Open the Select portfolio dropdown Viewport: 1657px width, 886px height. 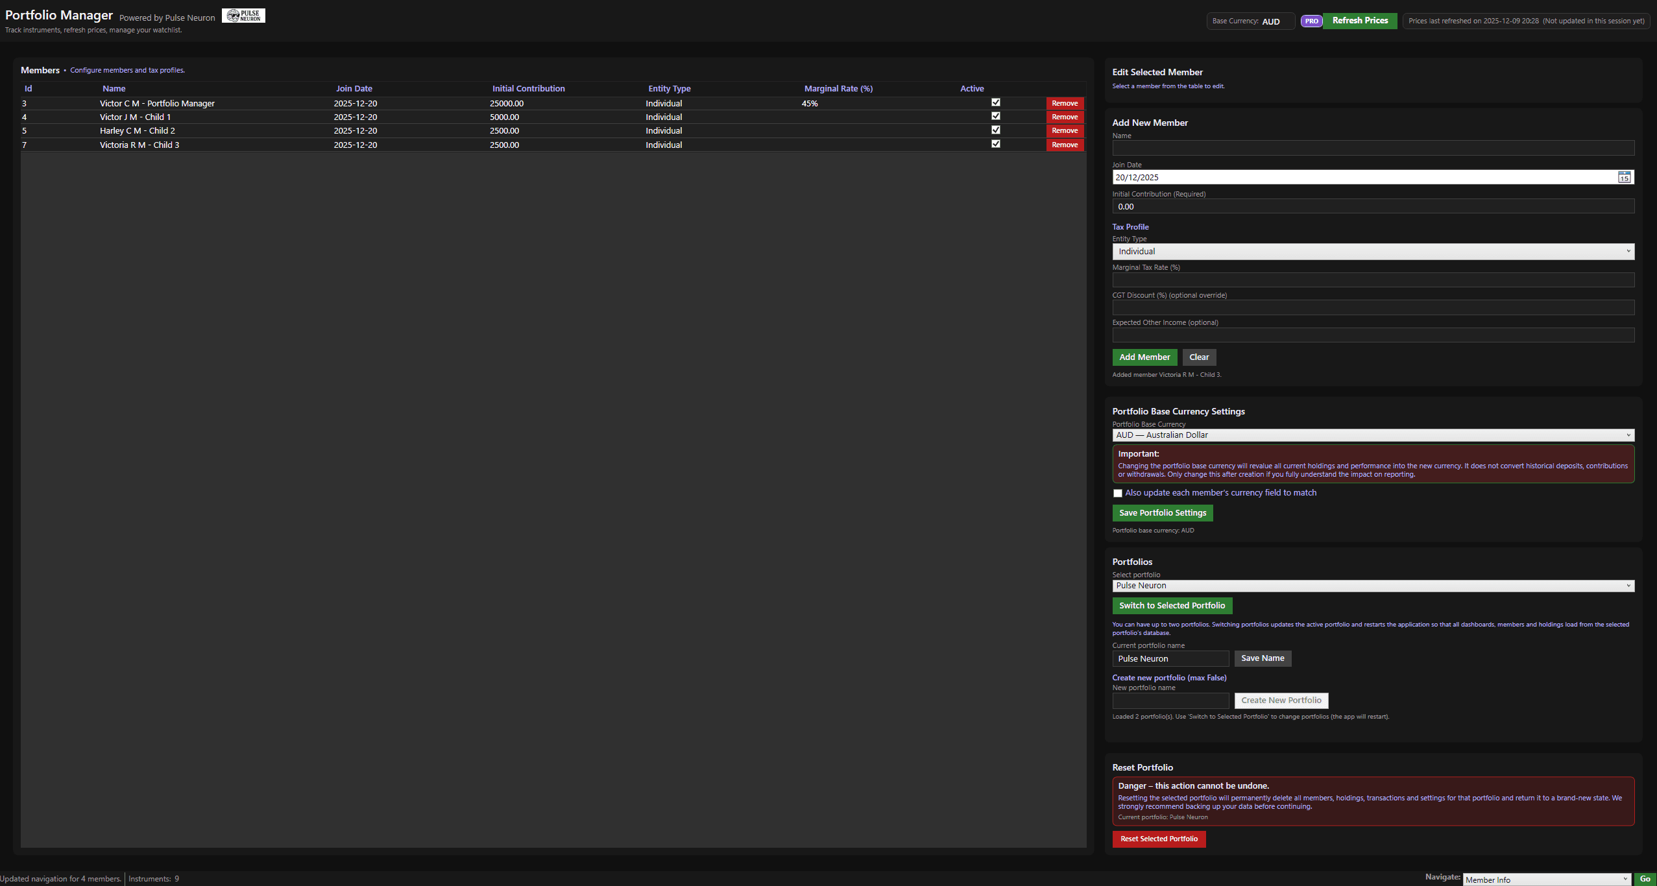(1372, 586)
